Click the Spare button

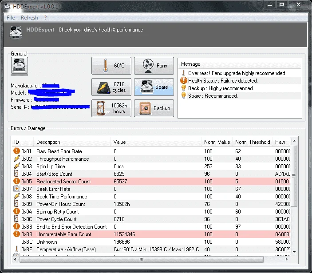tap(154, 87)
